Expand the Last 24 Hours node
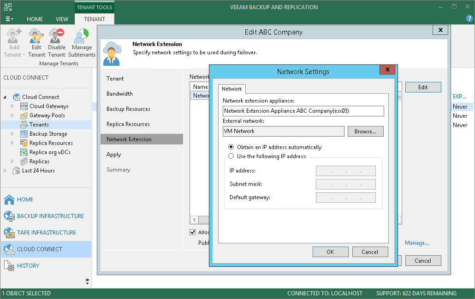Image resolution: width=475 pixels, height=299 pixels. coord(5,171)
